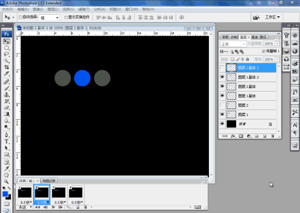This screenshot has height=213, width=300.
Task: Select the Eraser tool
Action: pyautogui.click(x=7, y=107)
